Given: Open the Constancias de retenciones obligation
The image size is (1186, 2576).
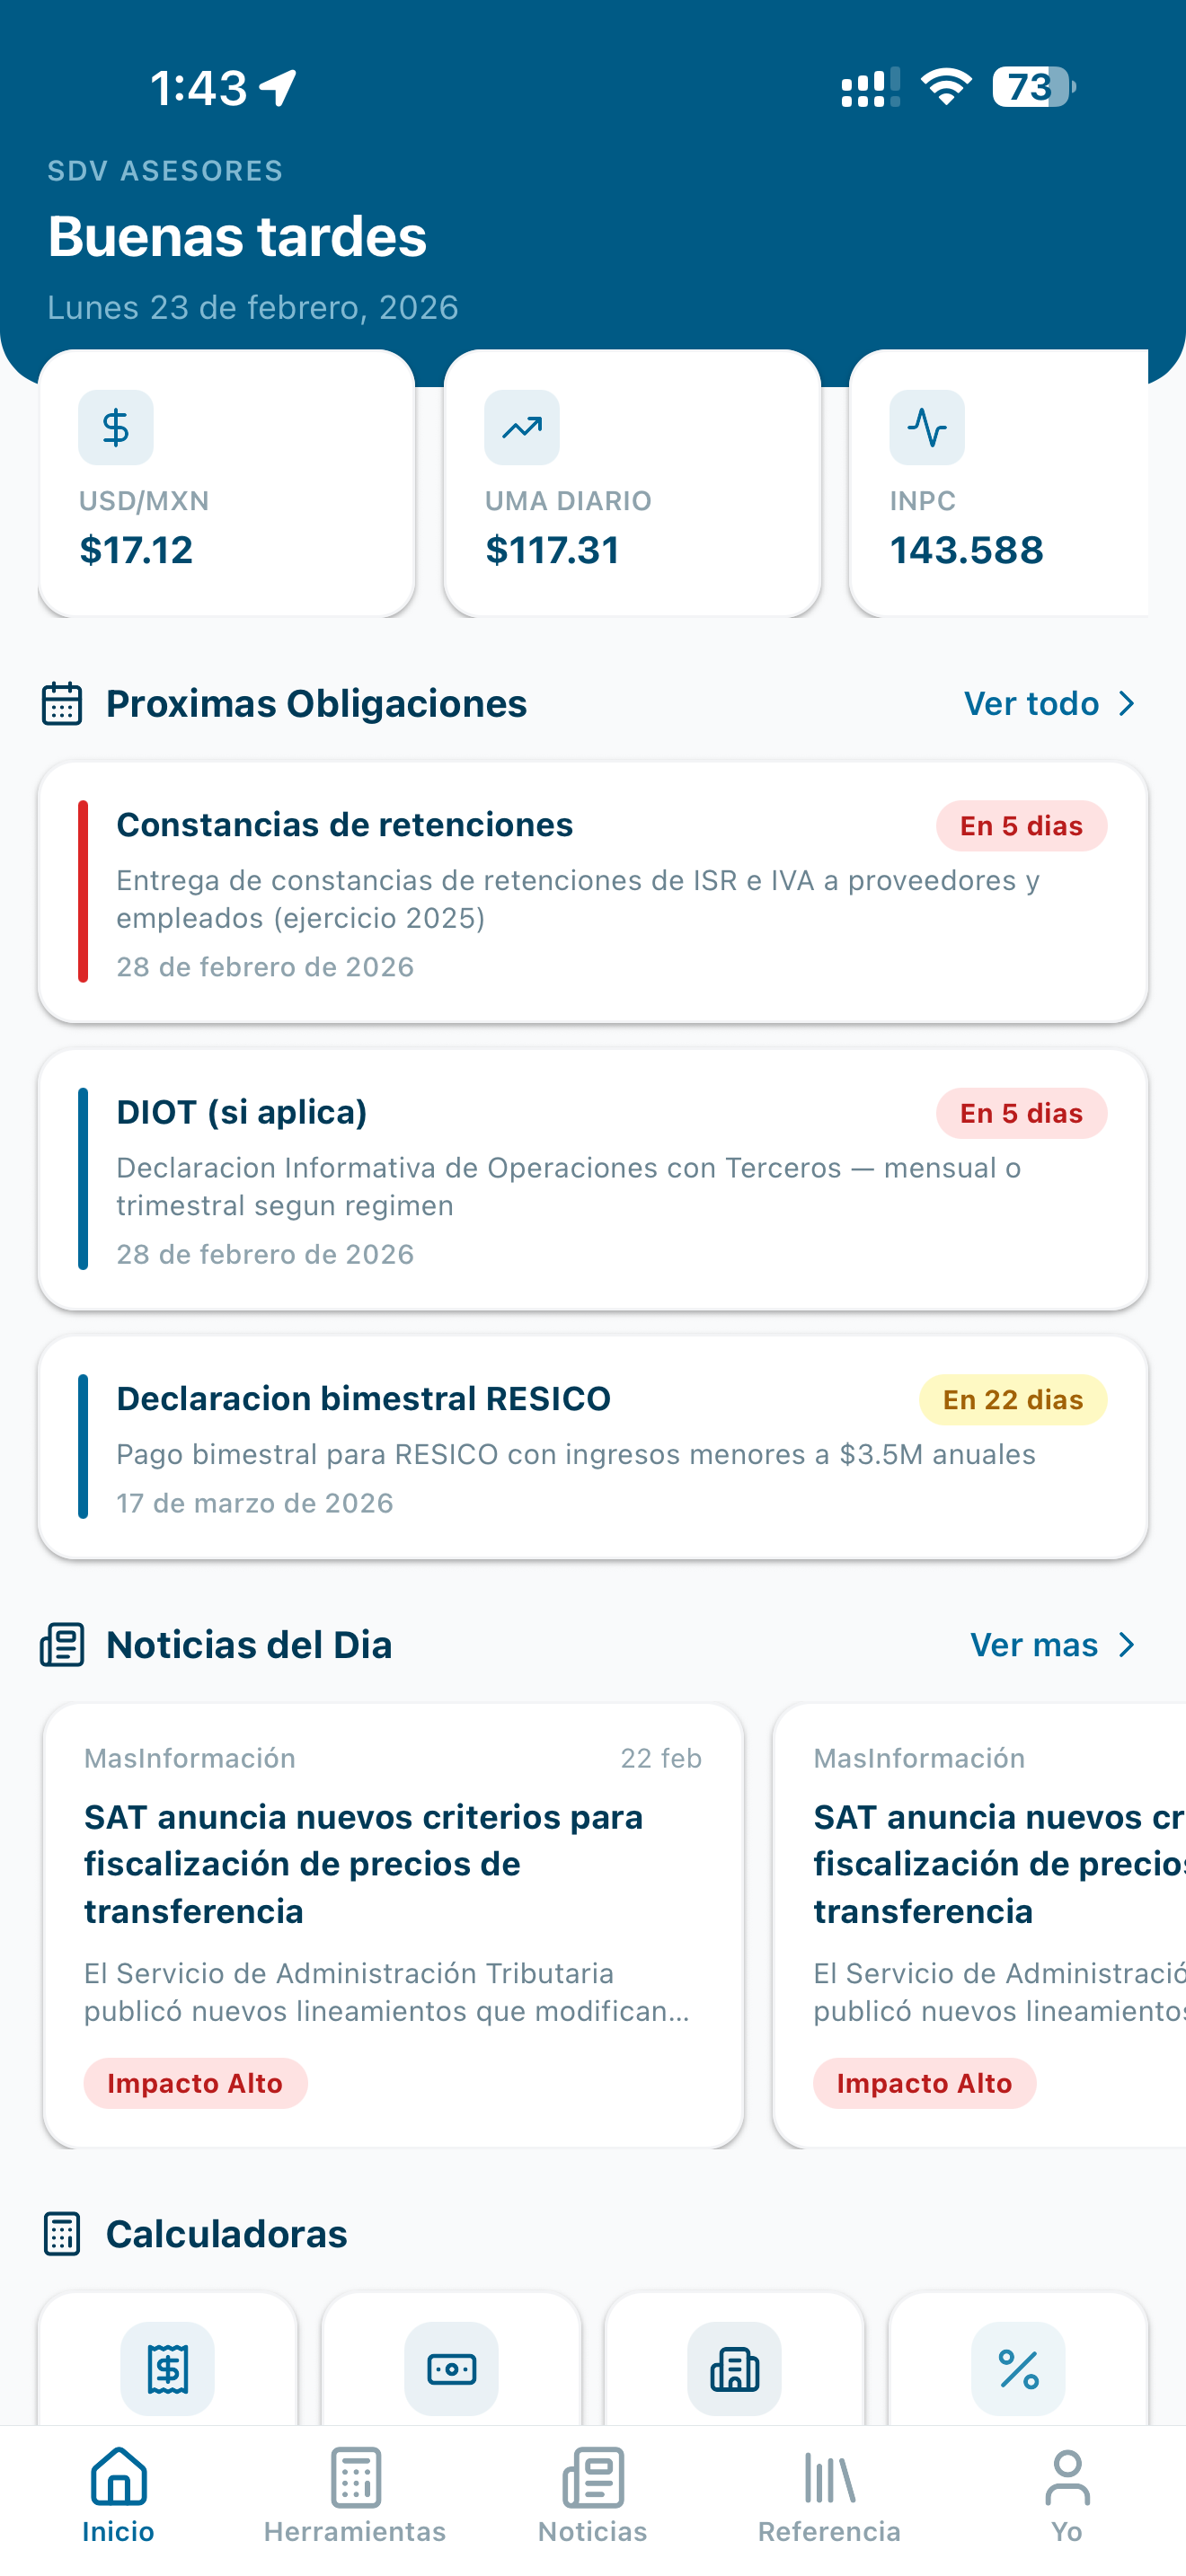Looking at the screenshot, I should click(593, 892).
